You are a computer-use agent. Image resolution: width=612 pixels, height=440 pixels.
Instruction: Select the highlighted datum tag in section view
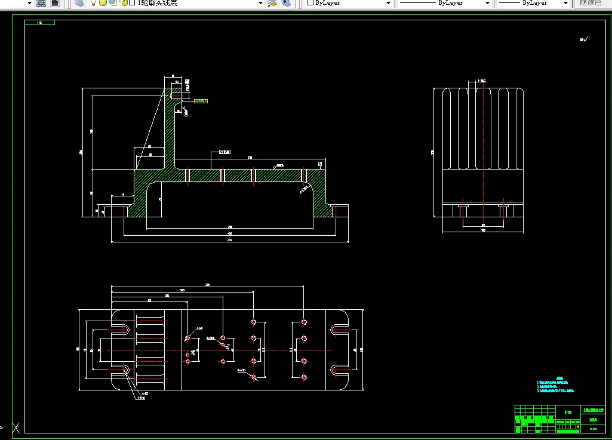(201, 101)
